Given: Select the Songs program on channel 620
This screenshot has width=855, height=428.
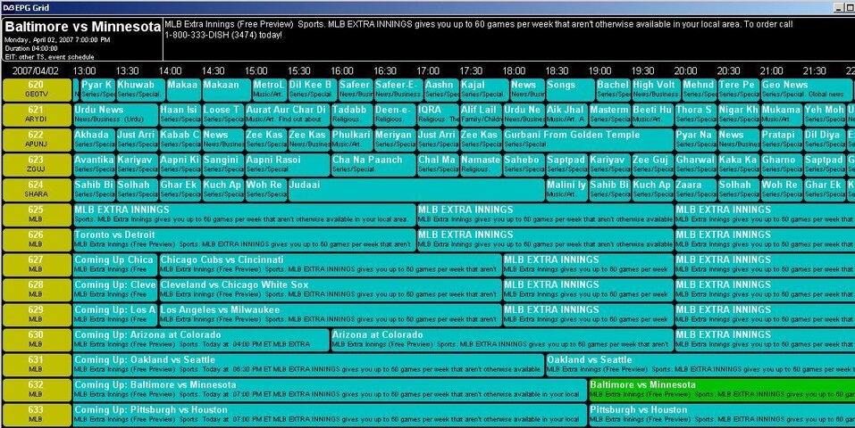Looking at the screenshot, I should [570, 90].
